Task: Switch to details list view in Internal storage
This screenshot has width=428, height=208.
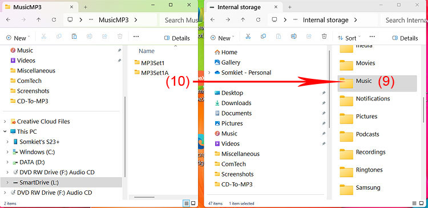Action: point(415,203)
